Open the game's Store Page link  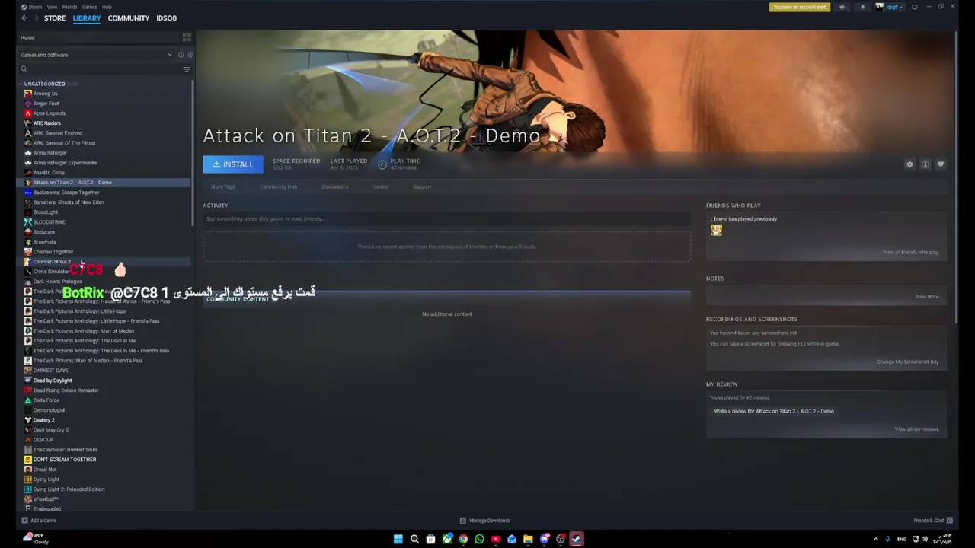tap(223, 186)
